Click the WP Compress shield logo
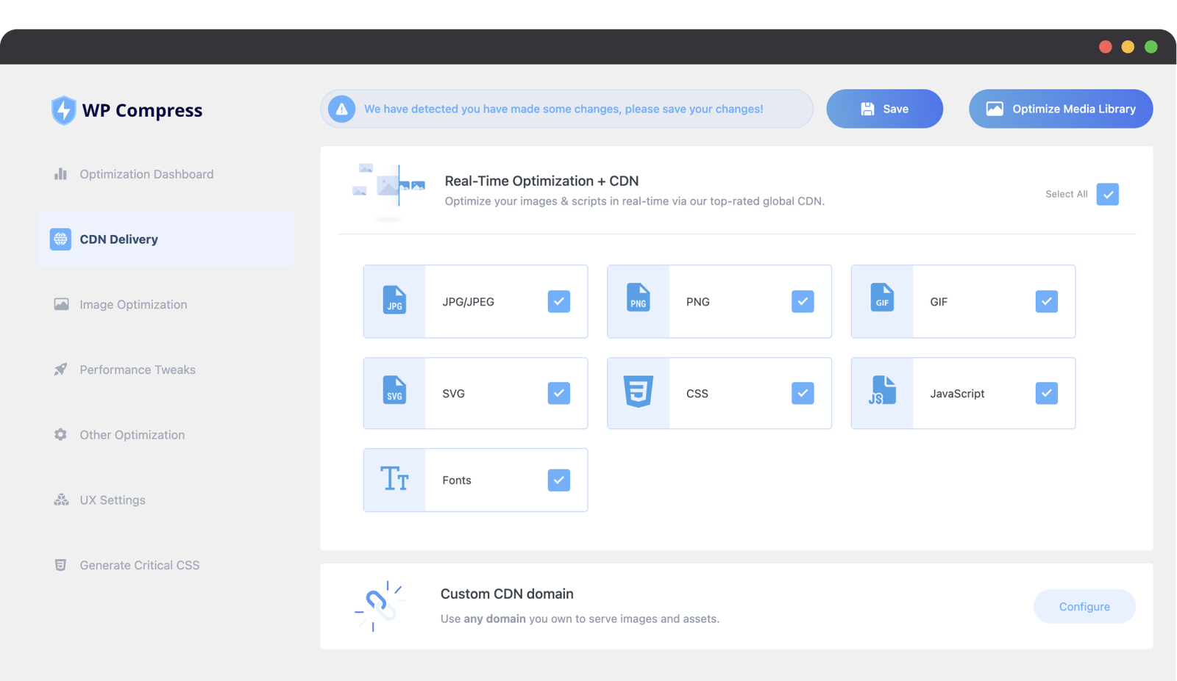This screenshot has height=681, width=1177. 63,110
